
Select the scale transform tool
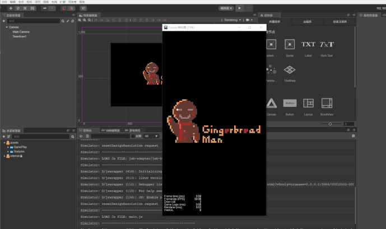[25, 8]
